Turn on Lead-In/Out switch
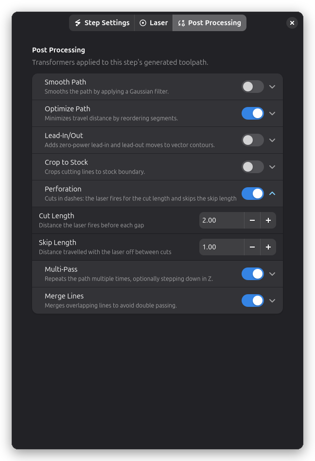The width and height of the screenshot is (315, 461). pyautogui.click(x=253, y=140)
